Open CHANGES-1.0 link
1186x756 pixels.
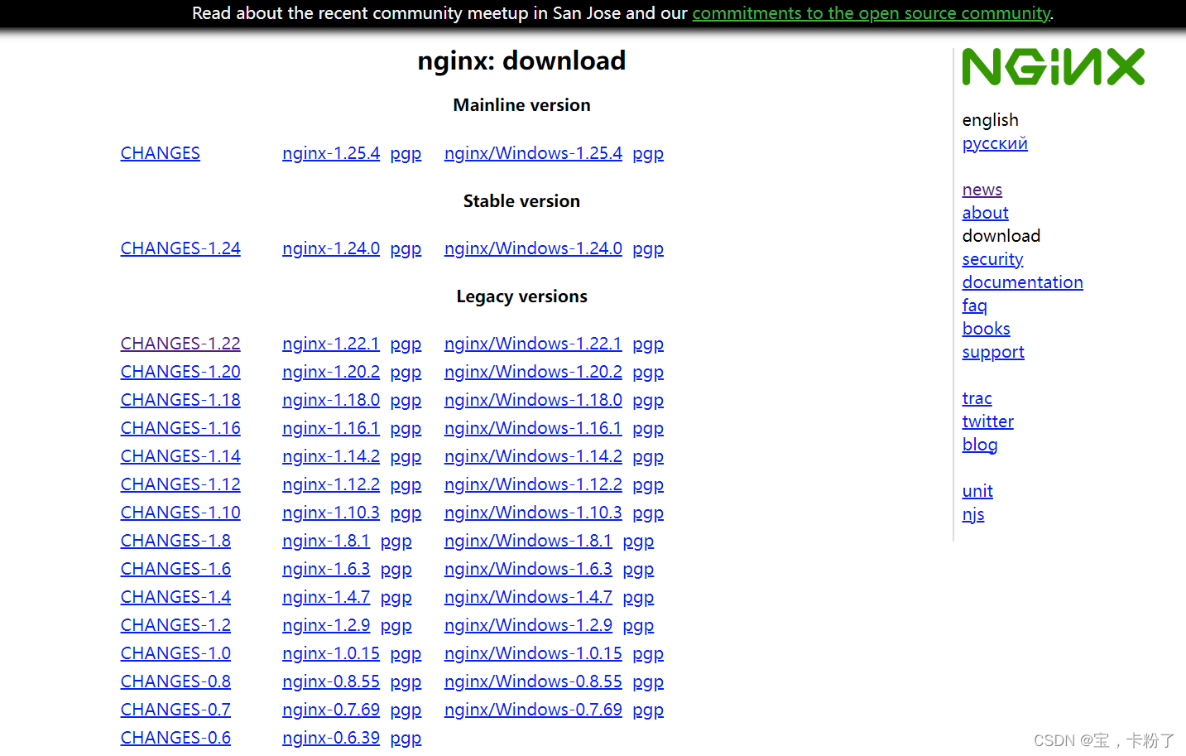[175, 653]
